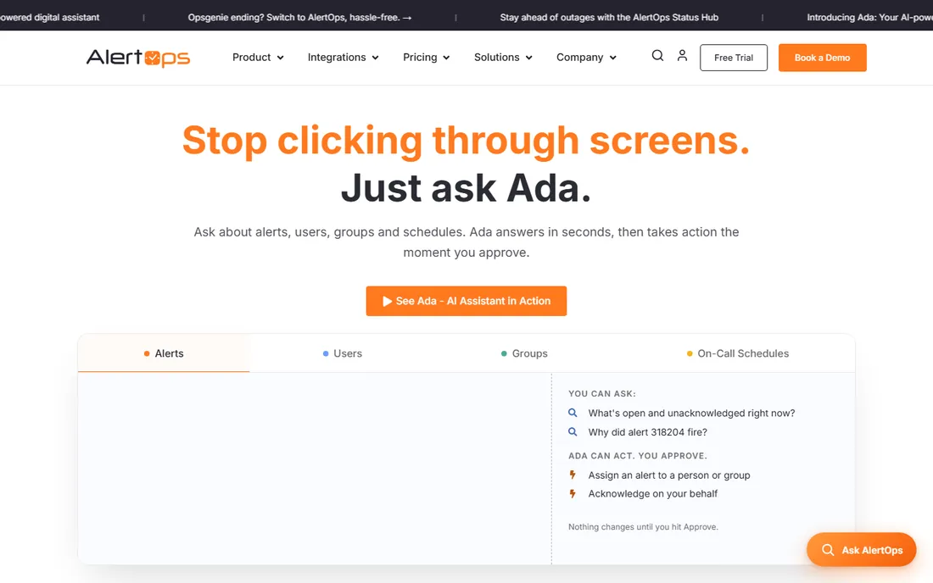The height and width of the screenshot is (583, 933).
Task: Click lightning icon beside "Acknowledge on your behalf"
Action: point(573,494)
